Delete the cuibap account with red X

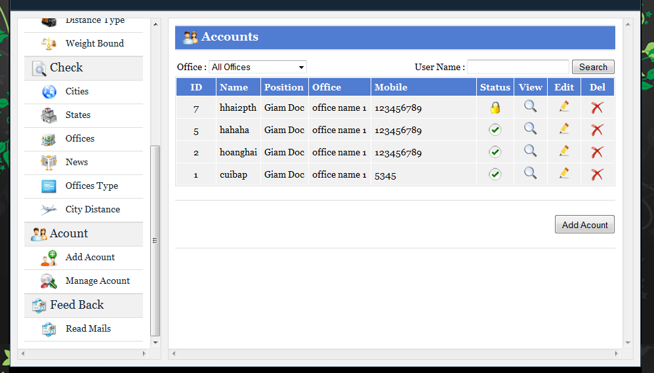click(x=597, y=174)
